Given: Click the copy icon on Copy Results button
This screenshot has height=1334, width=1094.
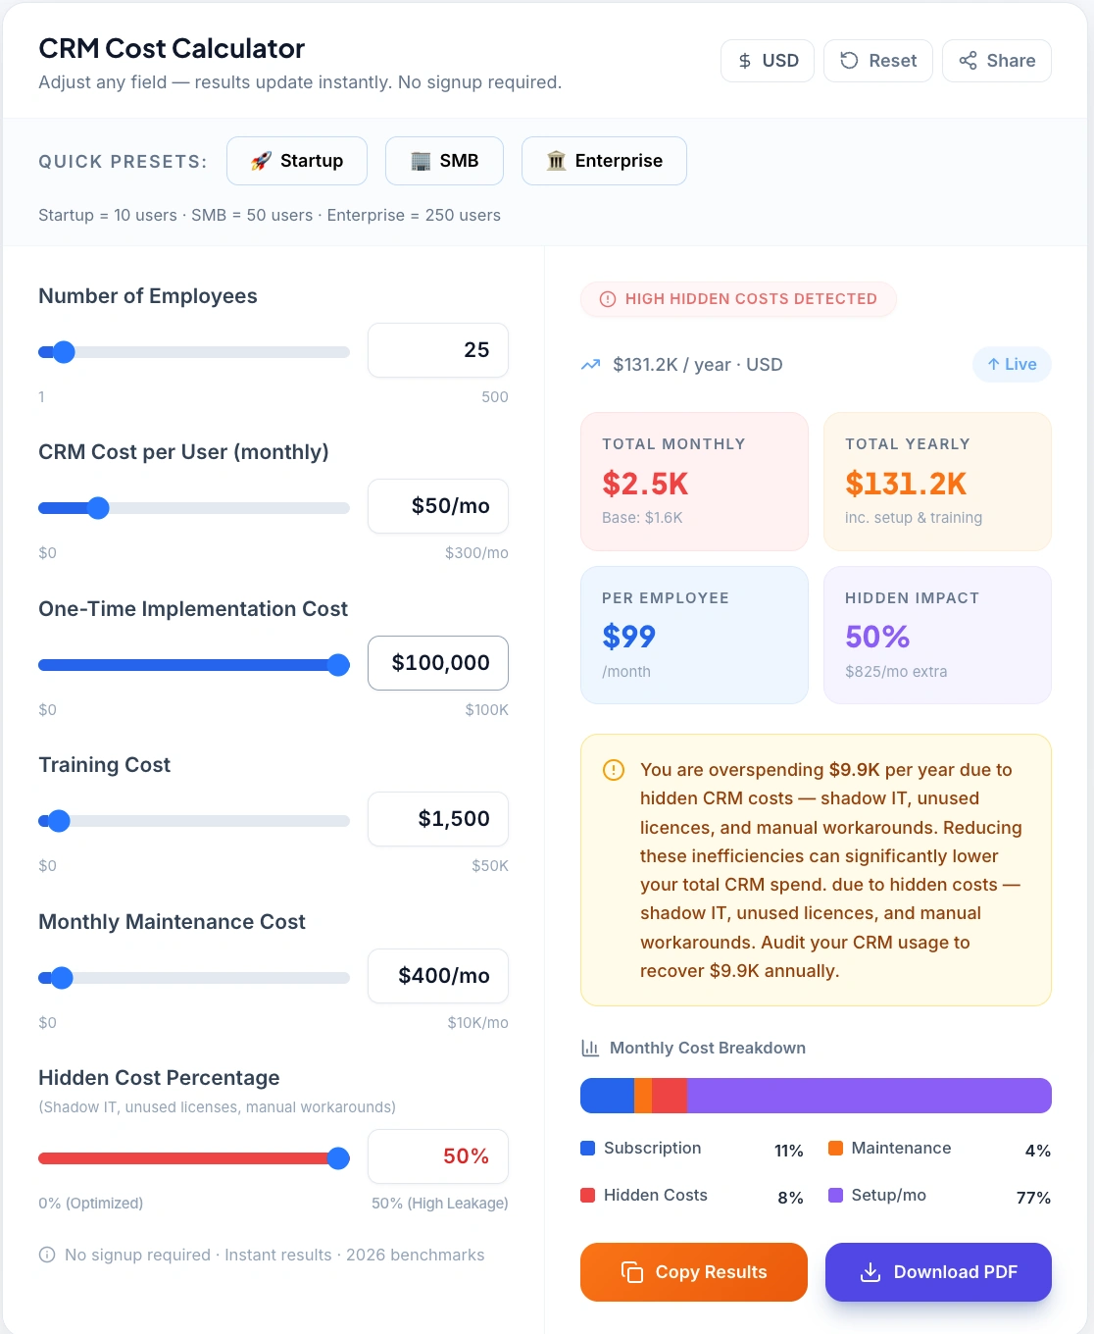Looking at the screenshot, I should [628, 1271].
